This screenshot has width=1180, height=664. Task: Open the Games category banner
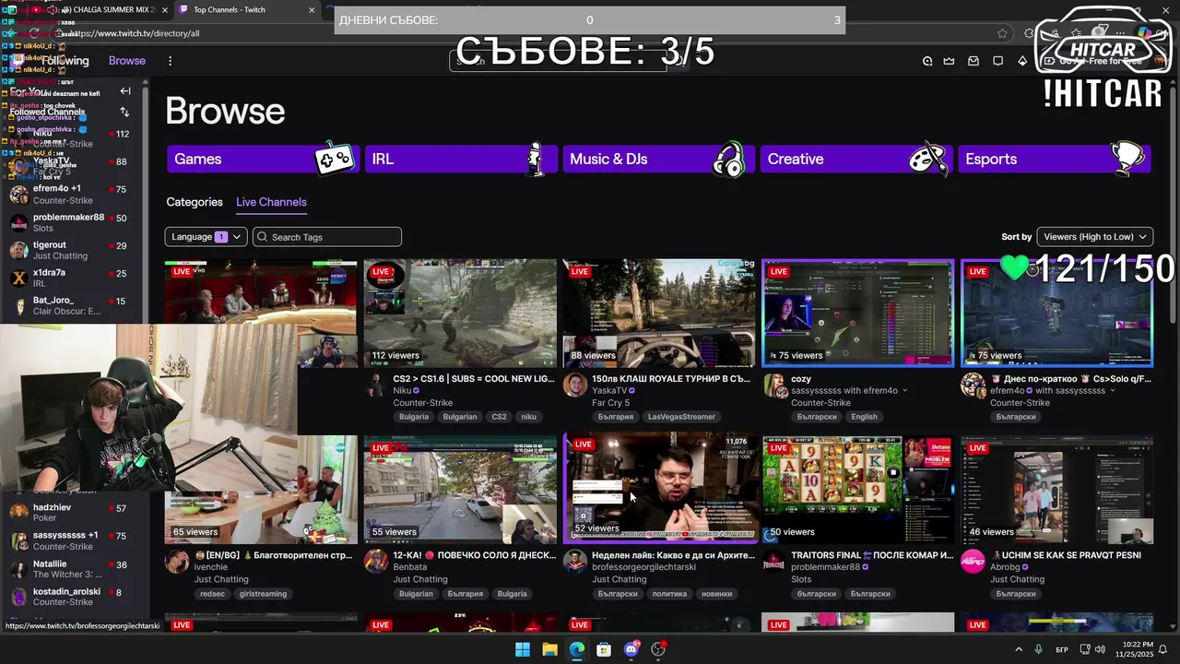point(263,159)
